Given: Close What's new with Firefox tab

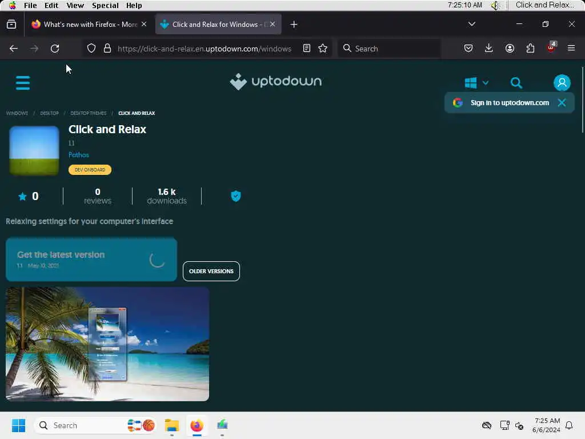Looking at the screenshot, I should pos(144,24).
